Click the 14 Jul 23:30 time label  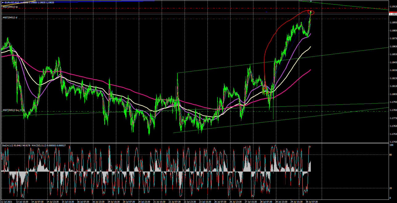click(x=53, y=201)
